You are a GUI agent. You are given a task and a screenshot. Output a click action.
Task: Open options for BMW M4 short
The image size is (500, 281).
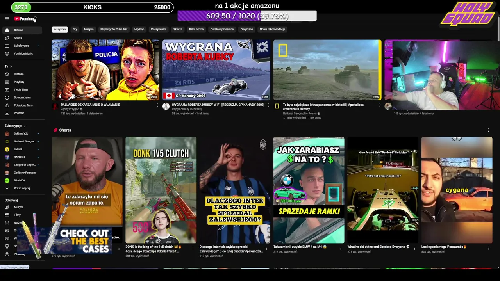[x=341, y=248]
